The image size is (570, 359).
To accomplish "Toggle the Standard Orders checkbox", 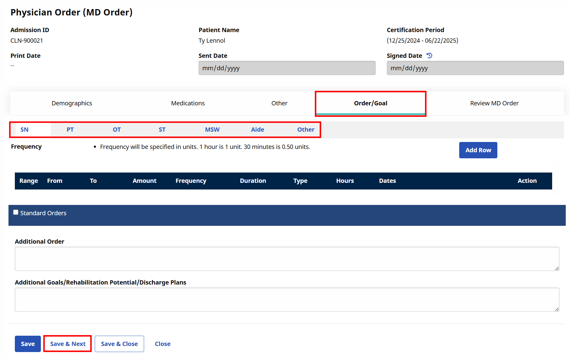I will pyautogui.click(x=15, y=212).
